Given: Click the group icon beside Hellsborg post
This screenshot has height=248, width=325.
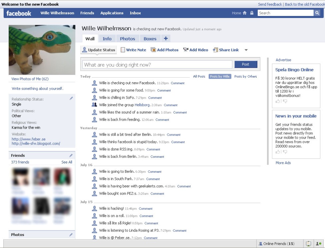Looking at the screenshot, I should pos(94,105).
